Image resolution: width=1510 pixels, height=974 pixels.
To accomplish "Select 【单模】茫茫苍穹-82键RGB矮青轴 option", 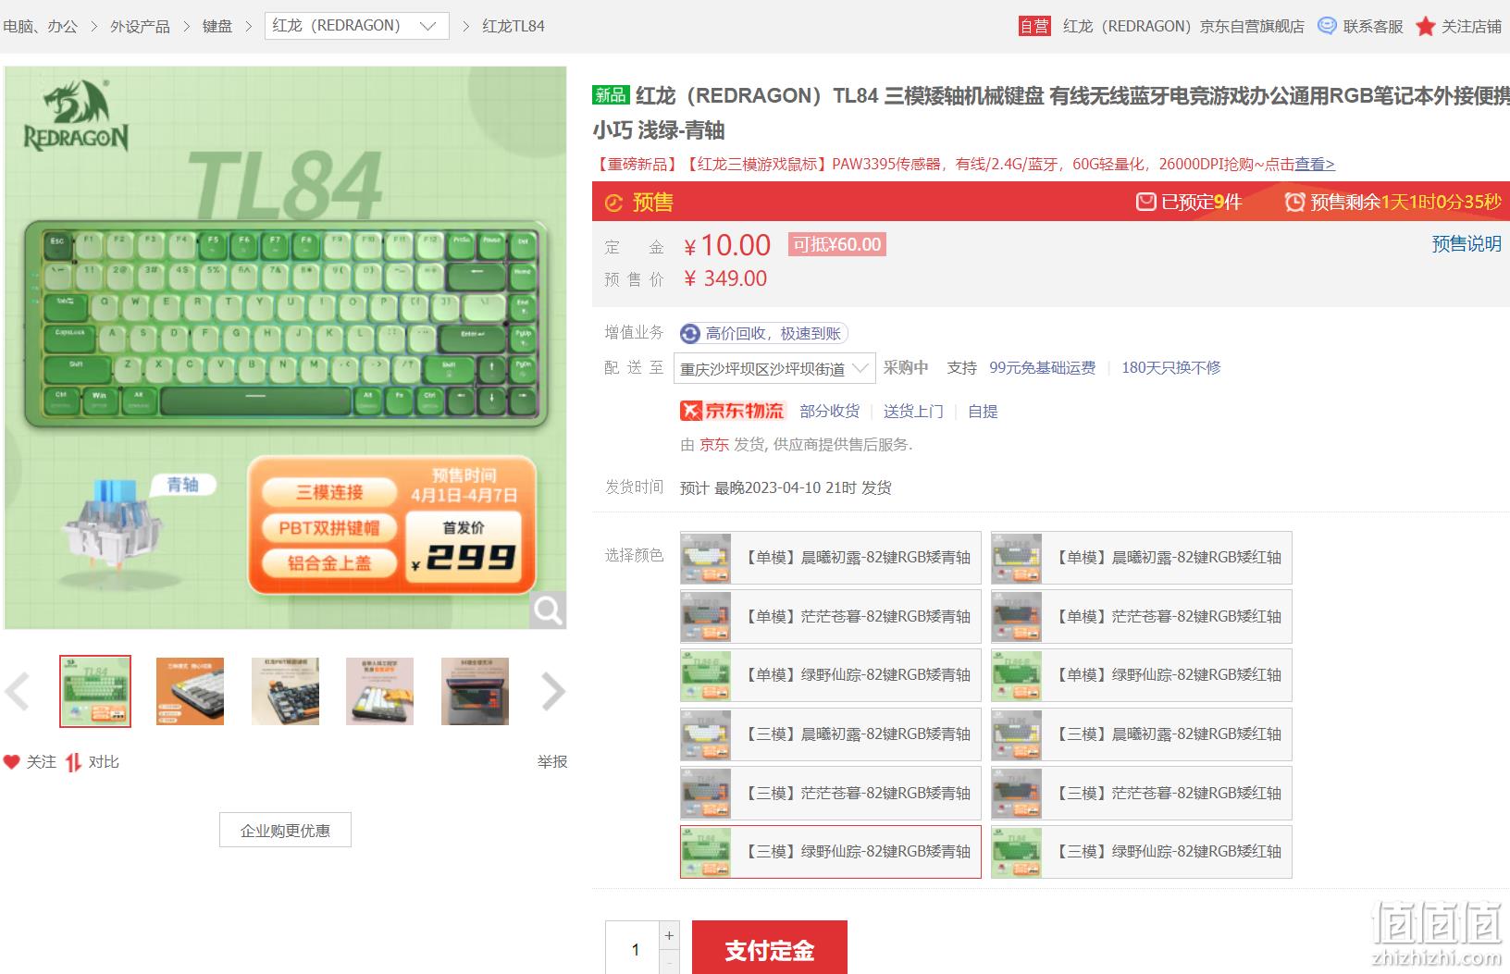I will coord(830,617).
